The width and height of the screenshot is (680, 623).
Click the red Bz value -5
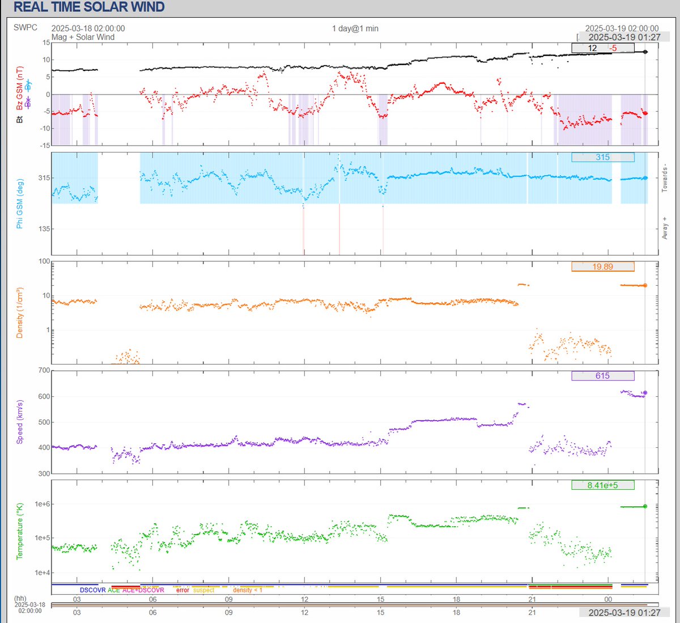pyautogui.click(x=613, y=48)
